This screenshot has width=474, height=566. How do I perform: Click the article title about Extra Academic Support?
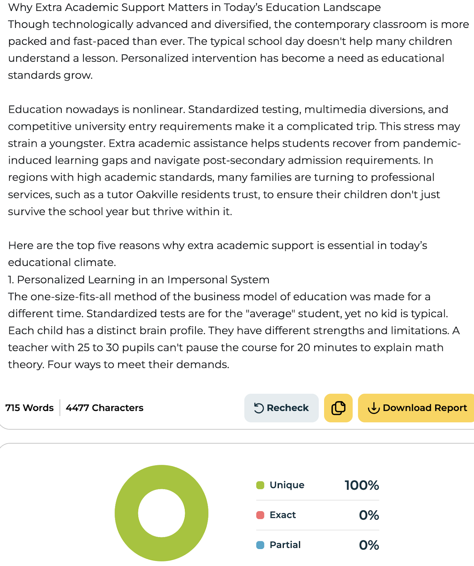[194, 7]
